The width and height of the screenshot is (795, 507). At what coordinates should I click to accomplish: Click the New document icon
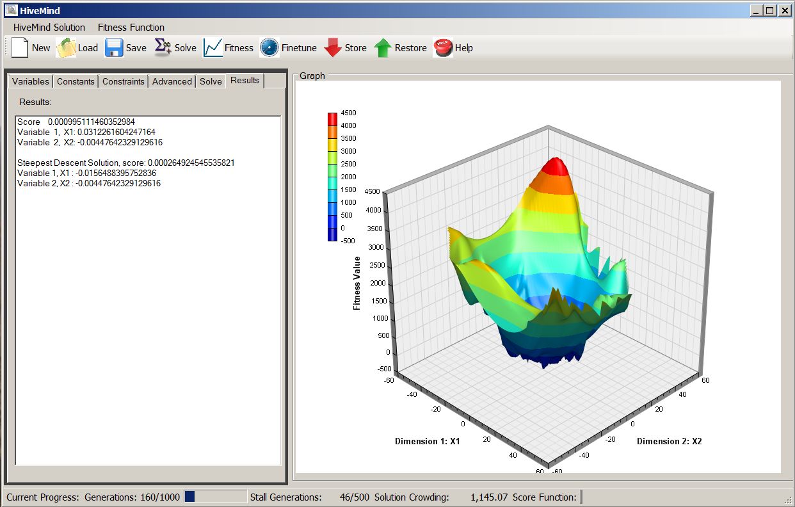(x=20, y=48)
